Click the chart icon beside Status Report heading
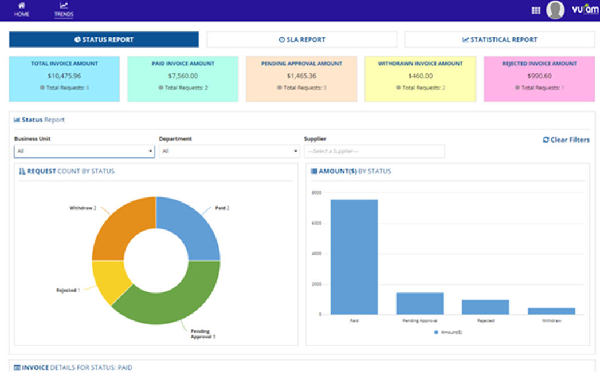 15,119
